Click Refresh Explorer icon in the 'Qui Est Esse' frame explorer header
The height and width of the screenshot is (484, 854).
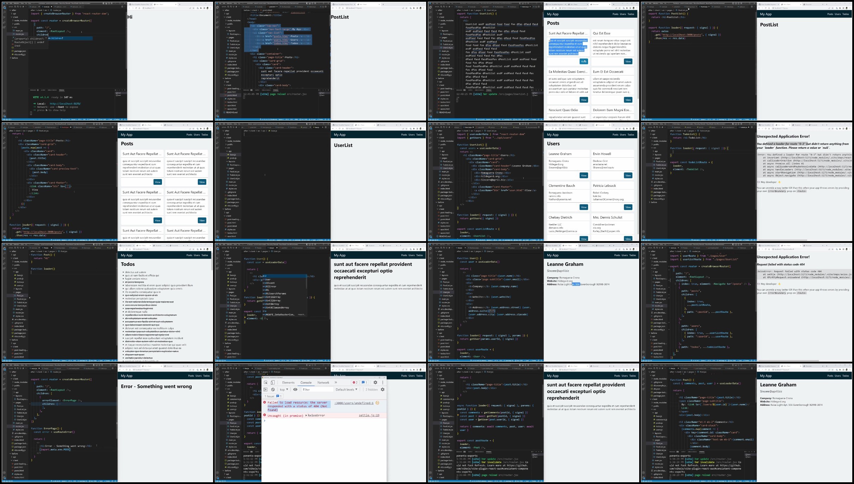[x=447, y=7]
